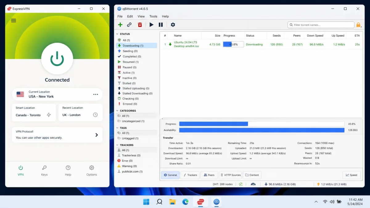Switch to ExpressVPN Keys tab
370x208 pixels.
pyautogui.click(x=44, y=170)
